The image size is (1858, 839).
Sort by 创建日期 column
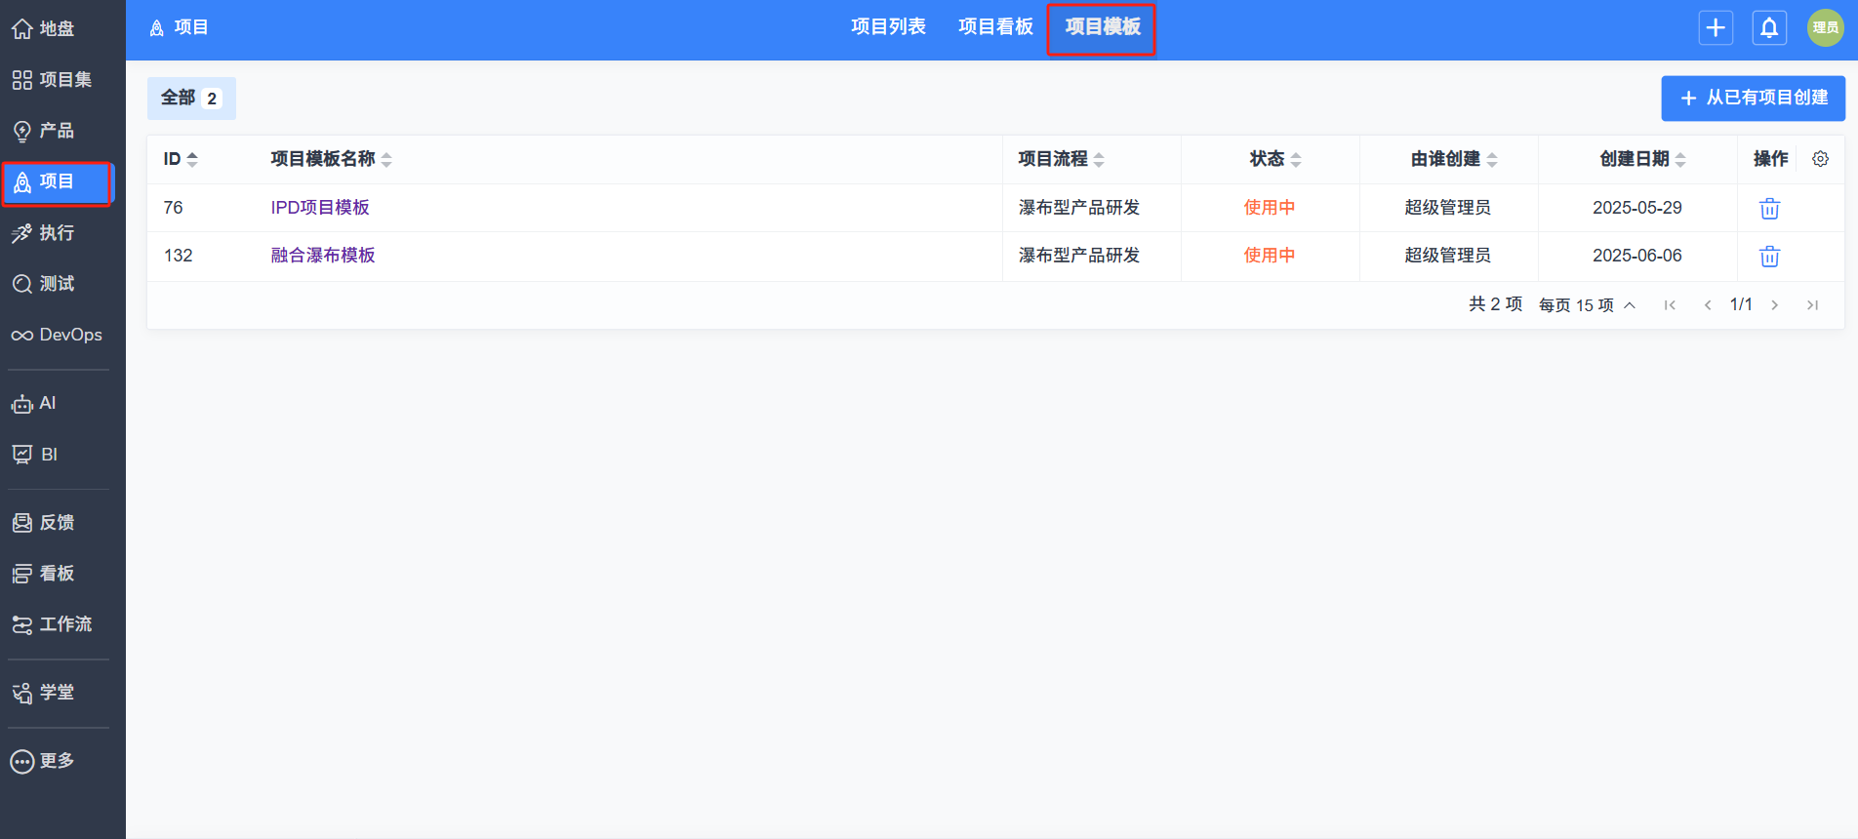(1641, 159)
